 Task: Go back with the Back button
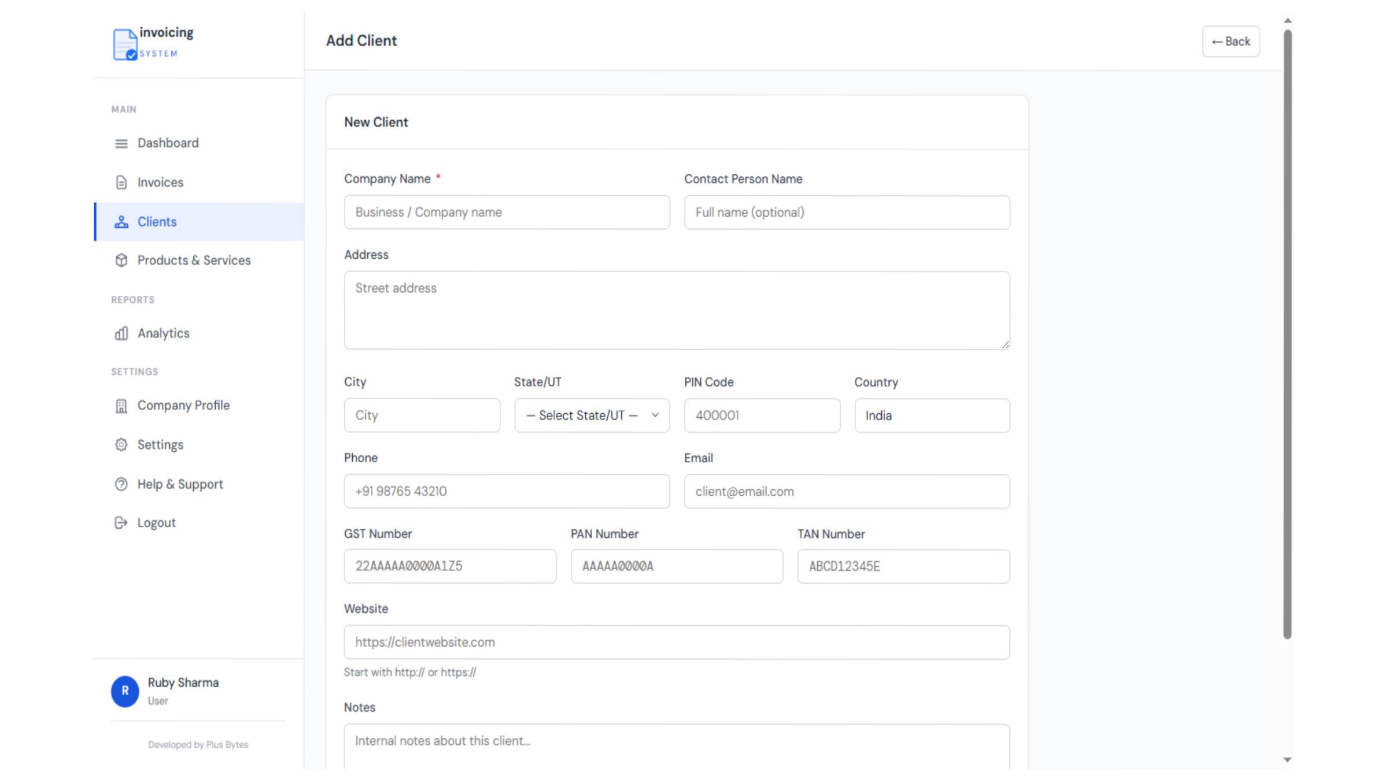pyautogui.click(x=1231, y=42)
